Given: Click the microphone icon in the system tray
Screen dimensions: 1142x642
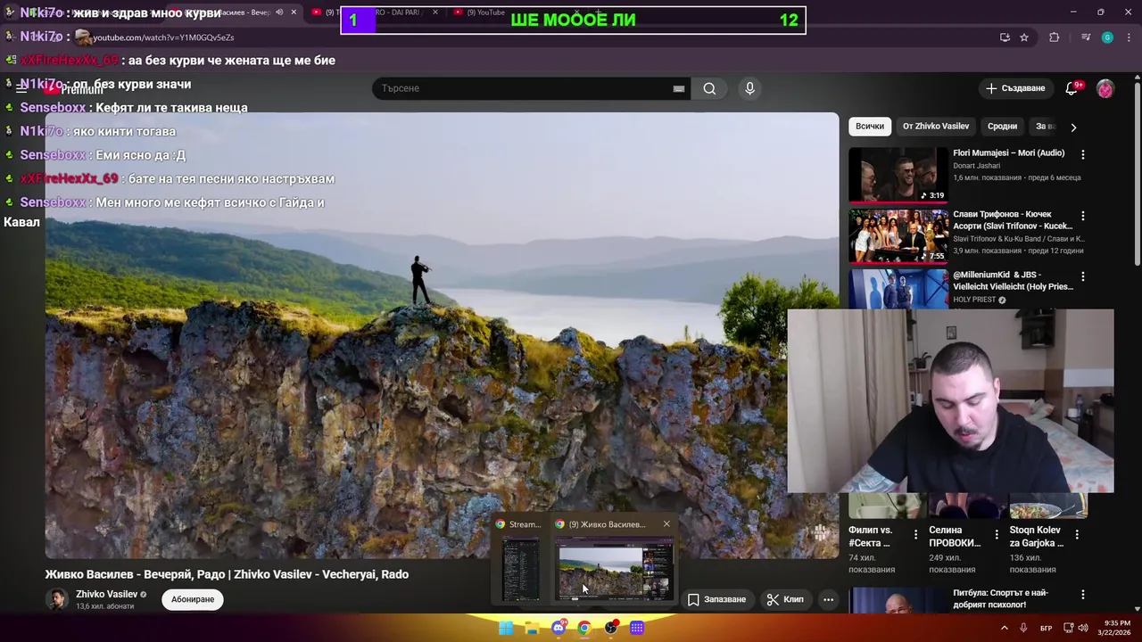Looking at the screenshot, I should coord(1023,628).
